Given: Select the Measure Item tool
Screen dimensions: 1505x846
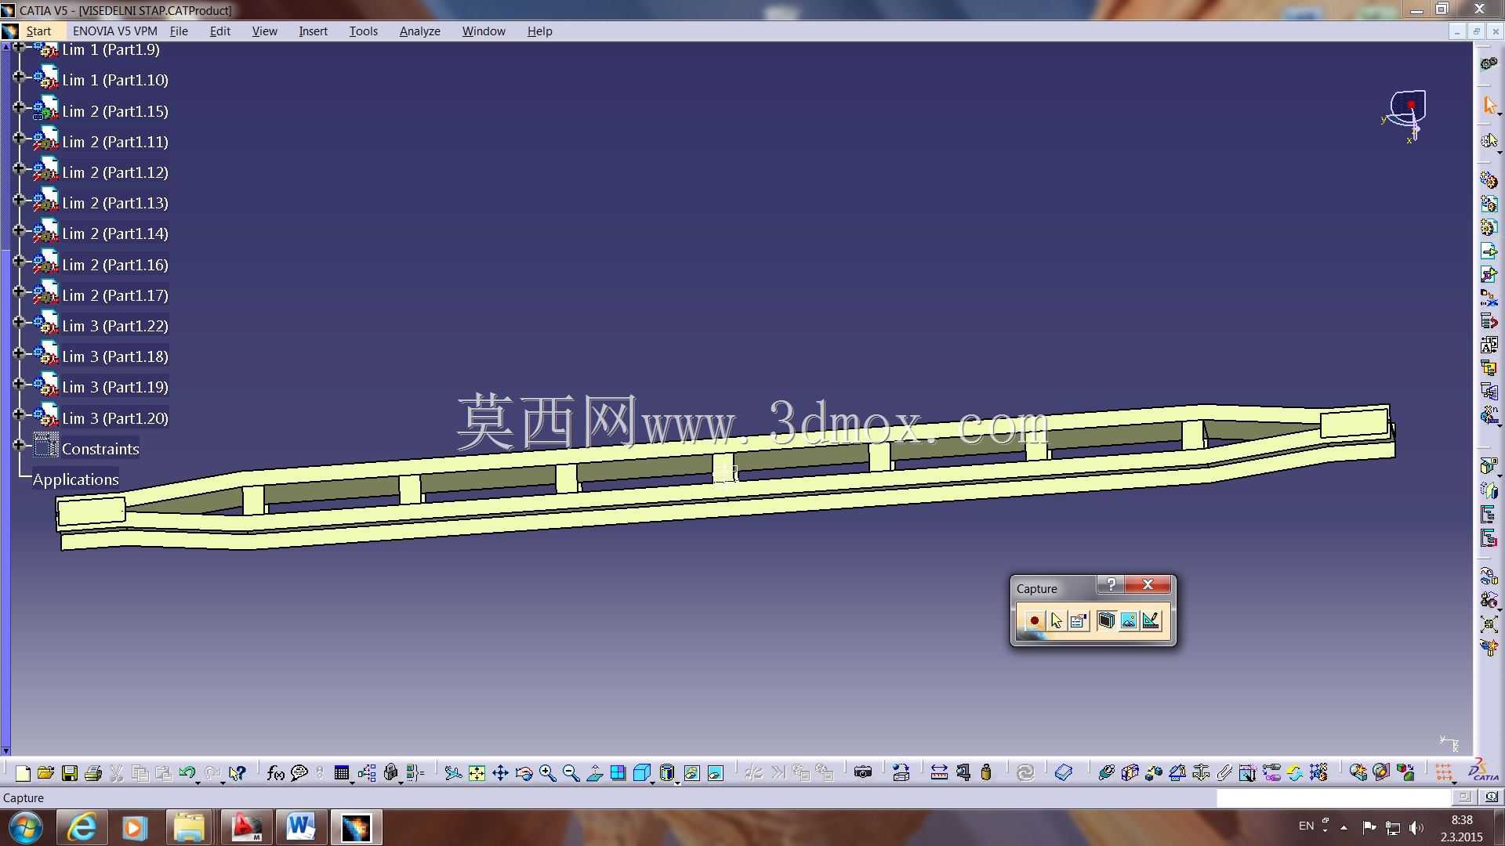Looking at the screenshot, I should click(x=963, y=774).
